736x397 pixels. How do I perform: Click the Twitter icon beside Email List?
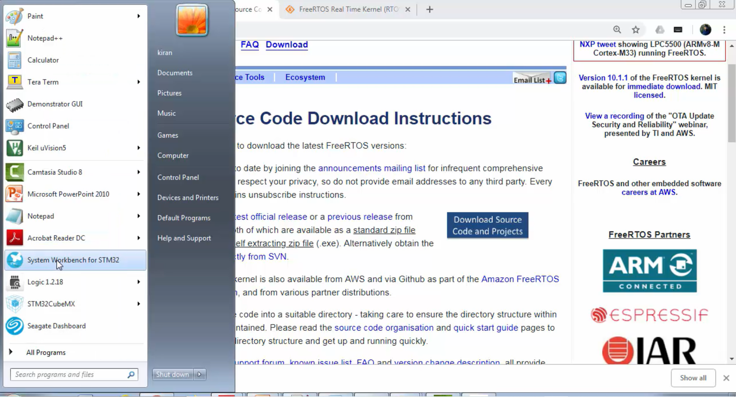point(560,78)
